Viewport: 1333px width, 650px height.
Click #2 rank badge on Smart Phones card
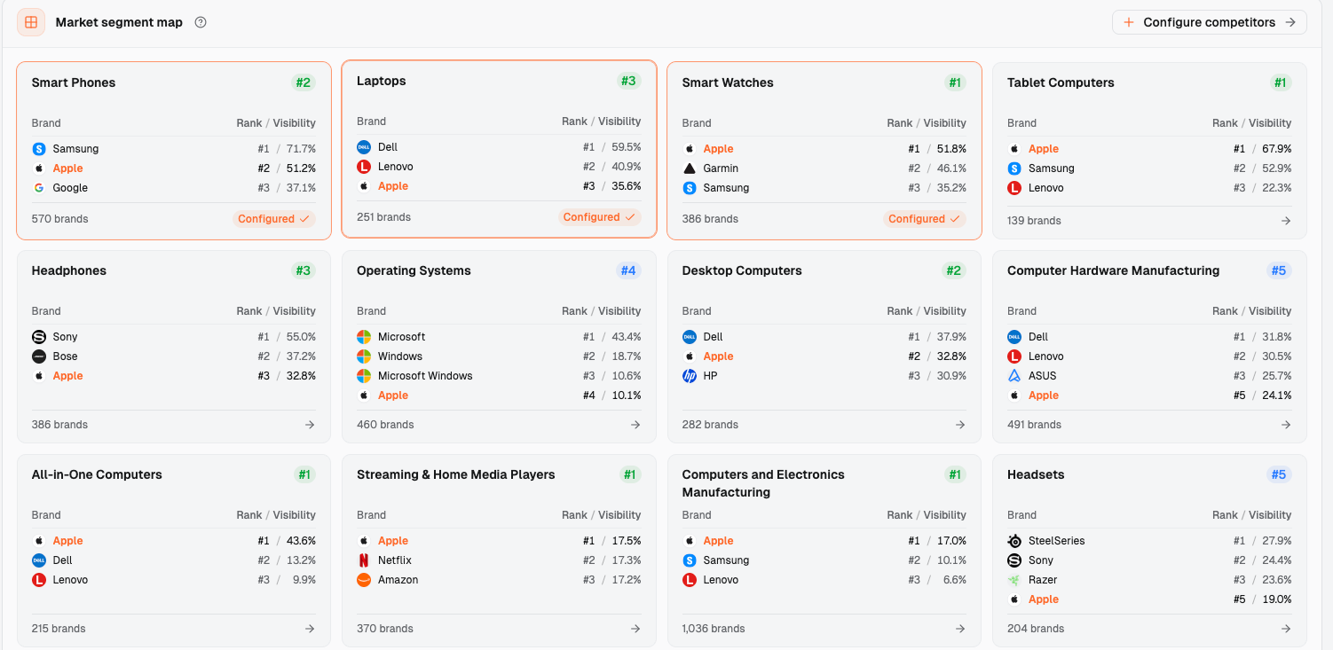pos(304,82)
